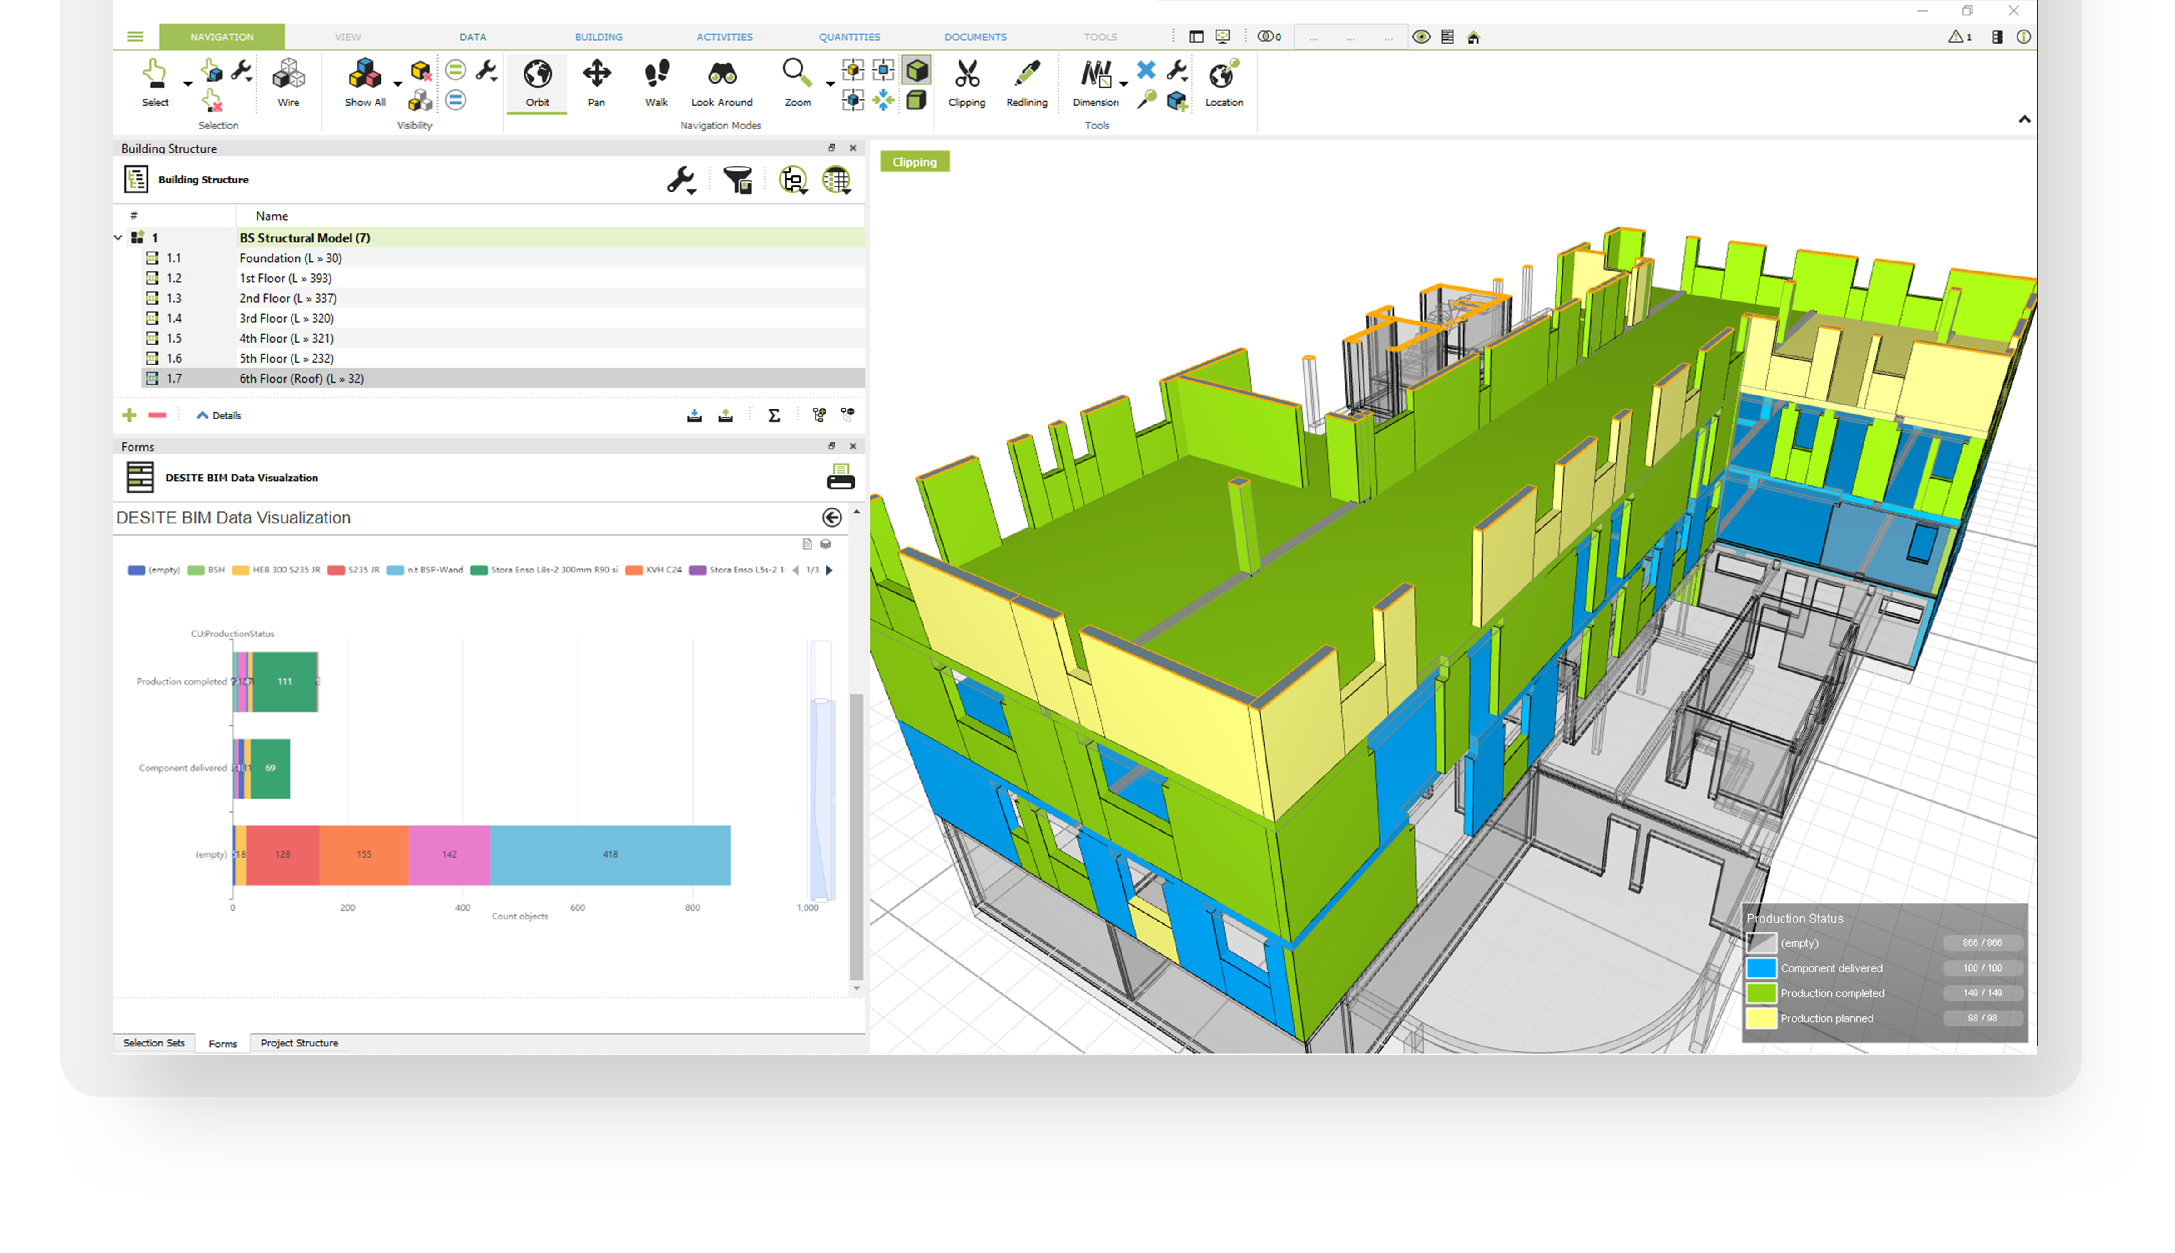This screenshot has height=1253, width=2175.
Task: Open the BUILDING ribbon tab
Action: [x=598, y=37]
